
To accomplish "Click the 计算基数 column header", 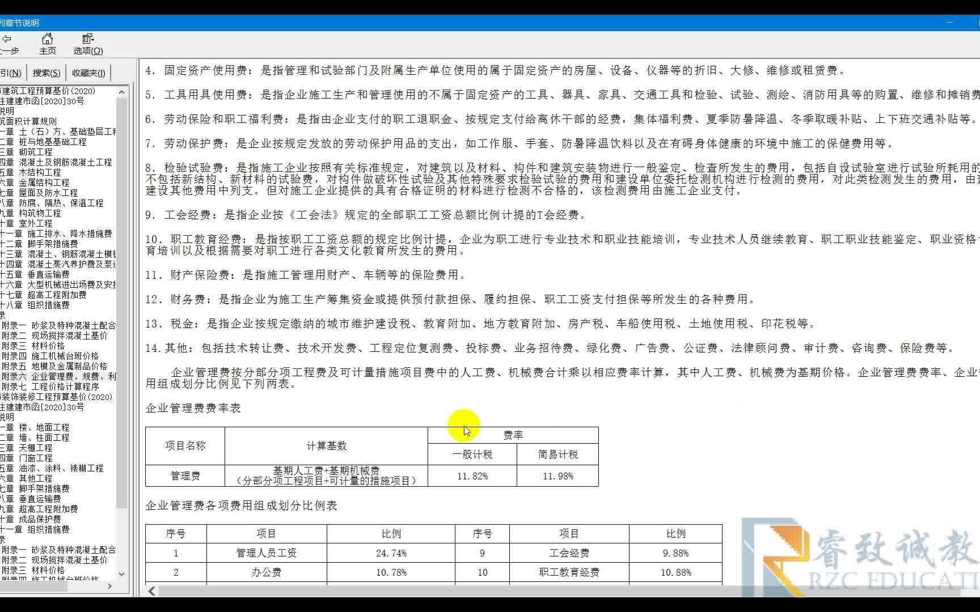I will [327, 446].
